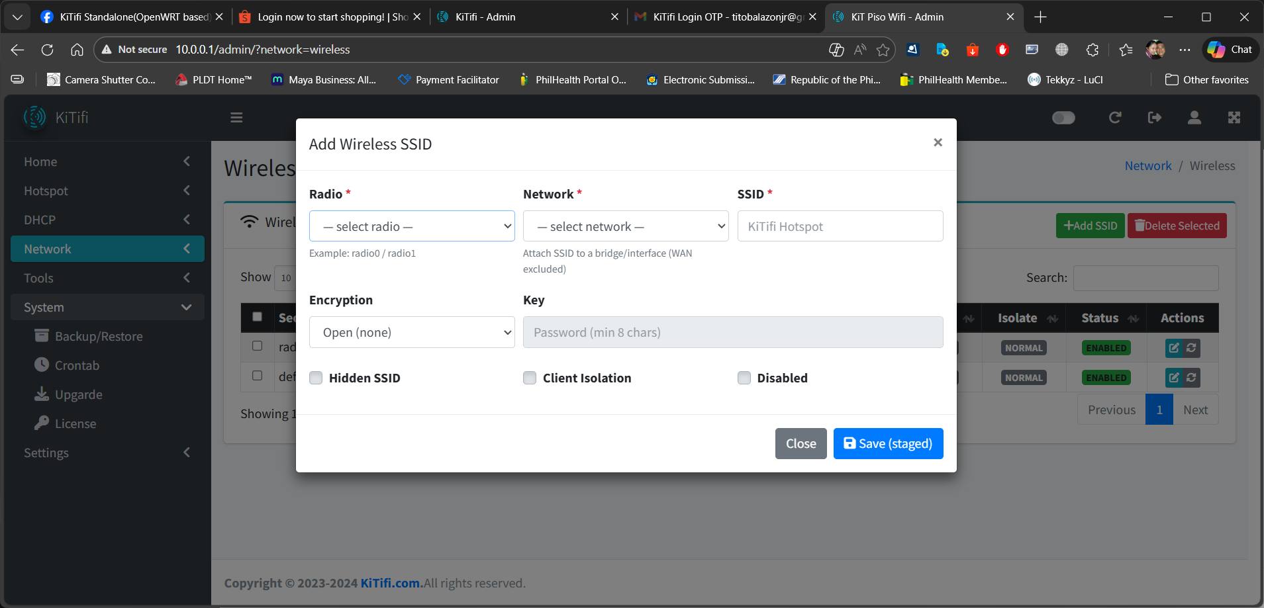Tick the Hidden SSID checkbox
1264x608 pixels.
316,378
